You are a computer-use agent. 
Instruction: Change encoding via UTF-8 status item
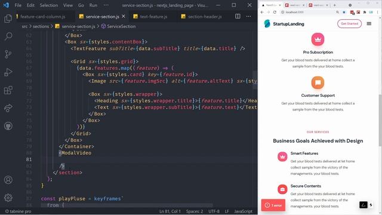coord(214,211)
